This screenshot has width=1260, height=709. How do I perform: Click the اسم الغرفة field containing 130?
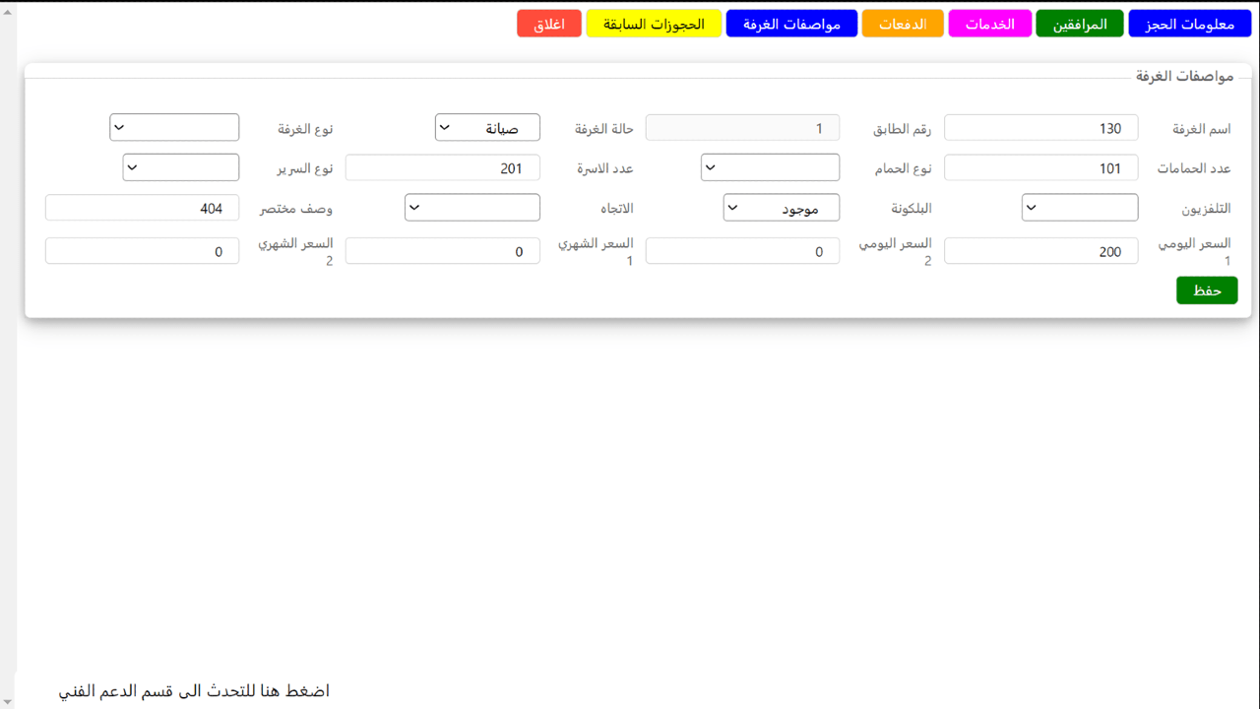1040,128
